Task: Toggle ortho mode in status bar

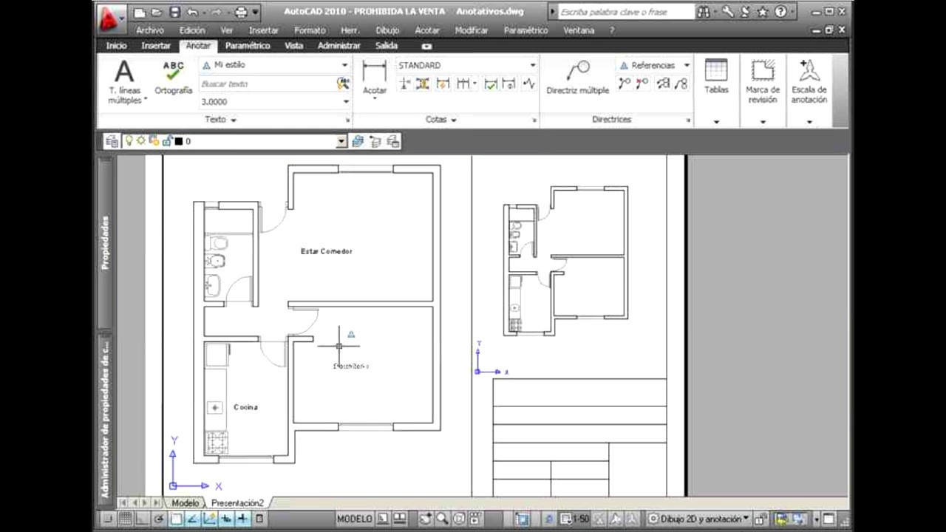Action: [142, 519]
